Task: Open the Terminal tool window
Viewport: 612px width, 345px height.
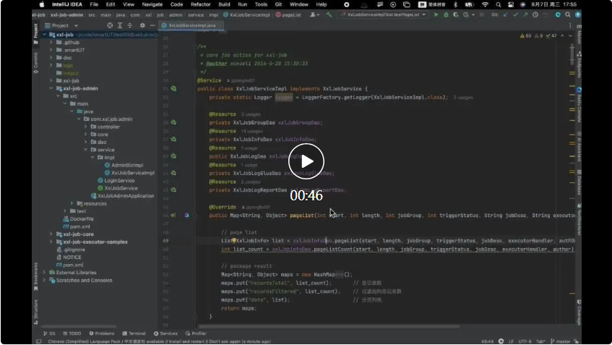Action: point(137,333)
